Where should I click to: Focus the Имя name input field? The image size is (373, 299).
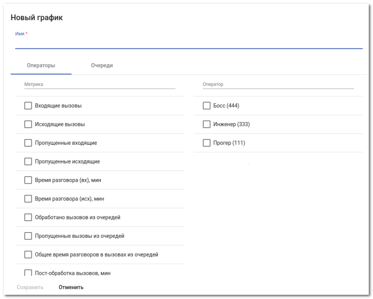(x=188, y=43)
